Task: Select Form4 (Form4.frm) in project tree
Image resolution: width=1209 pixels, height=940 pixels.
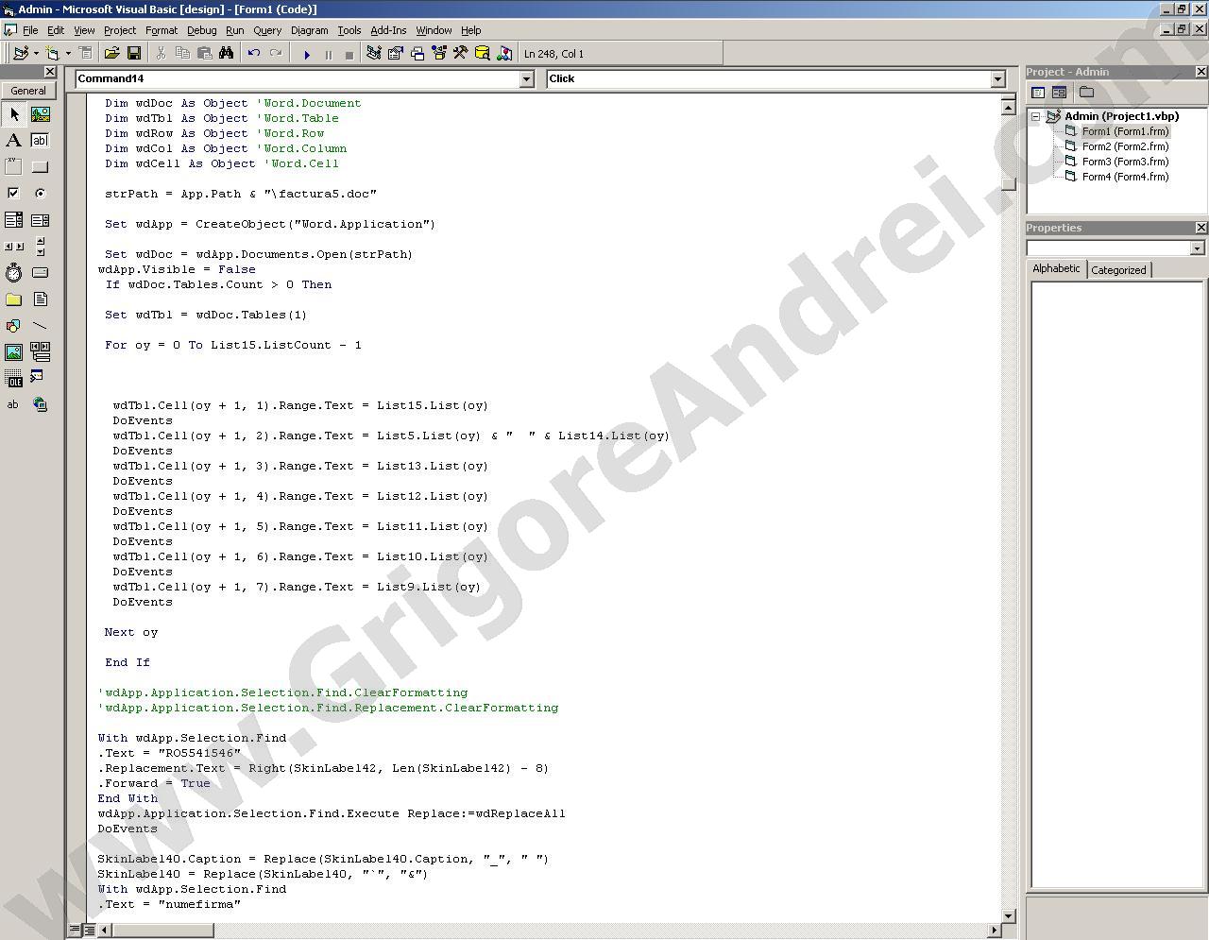Action: click(x=1125, y=177)
